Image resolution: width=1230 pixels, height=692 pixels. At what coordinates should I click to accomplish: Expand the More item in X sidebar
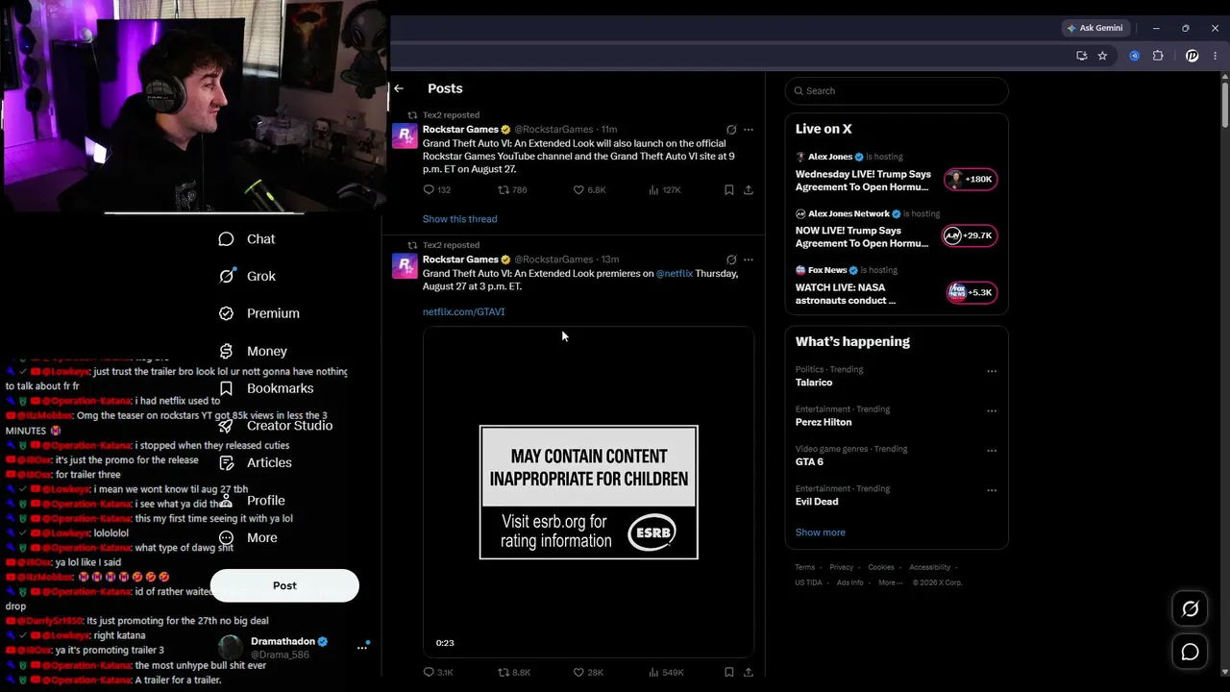[248, 538]
